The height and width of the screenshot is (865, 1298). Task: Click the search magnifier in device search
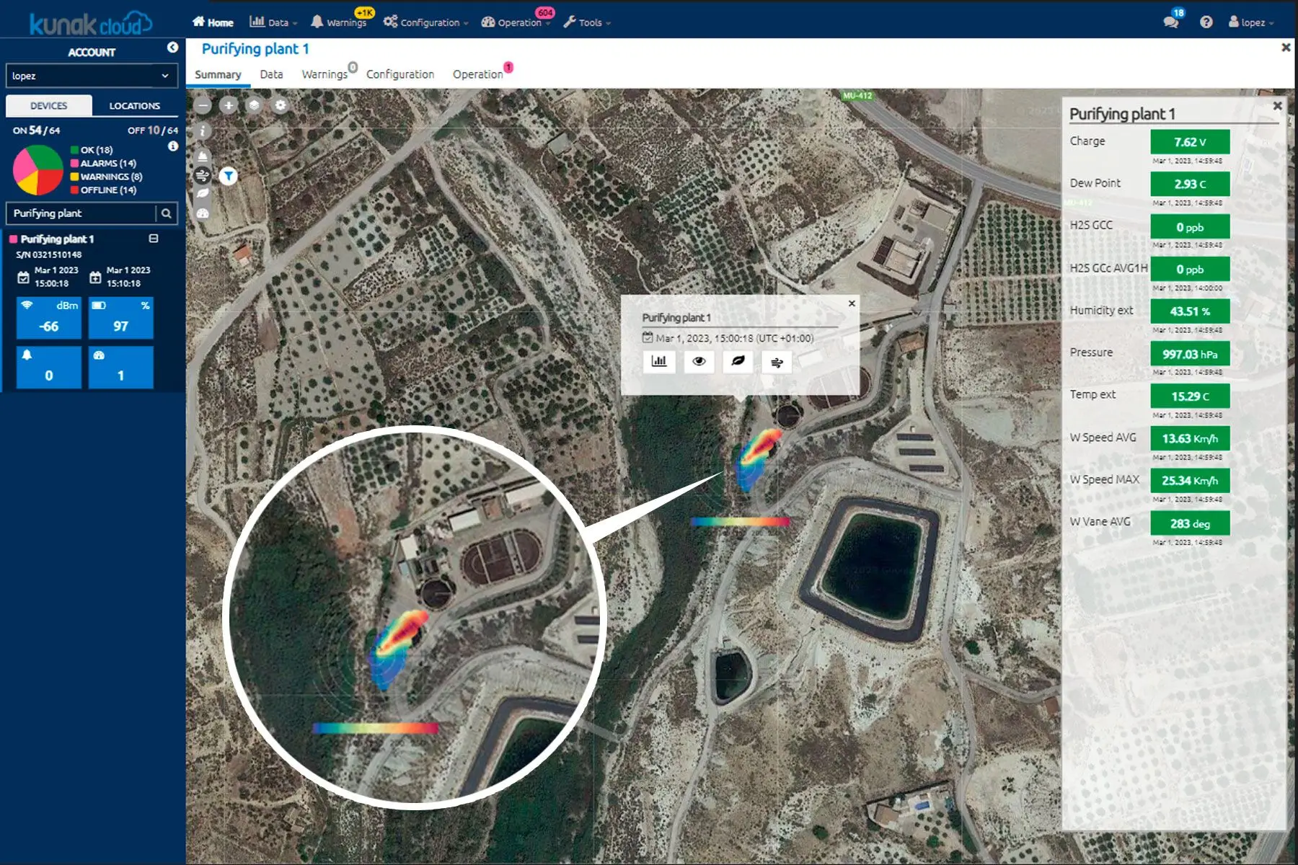167,213
